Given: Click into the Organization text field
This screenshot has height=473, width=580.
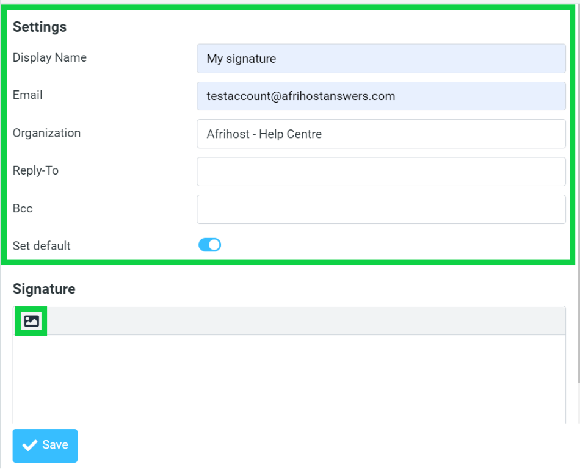Looking at the screenshot, I should point(381,134).
